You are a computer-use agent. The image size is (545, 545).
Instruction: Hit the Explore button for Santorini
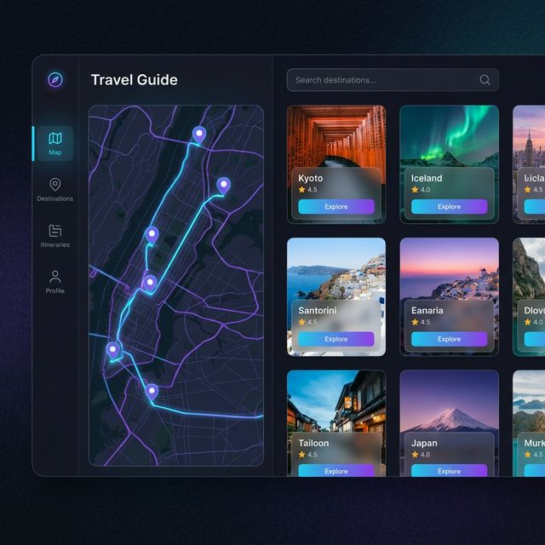coord(336,339)
